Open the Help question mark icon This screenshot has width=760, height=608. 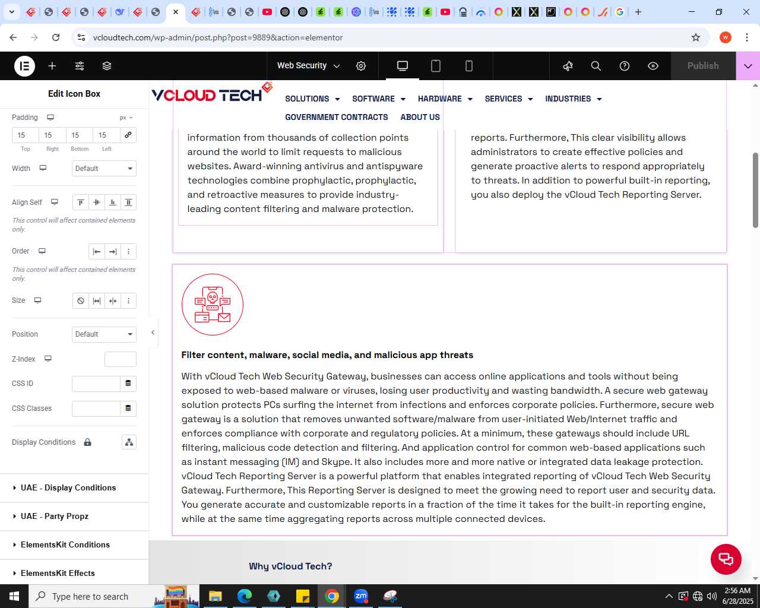point(625,66)
